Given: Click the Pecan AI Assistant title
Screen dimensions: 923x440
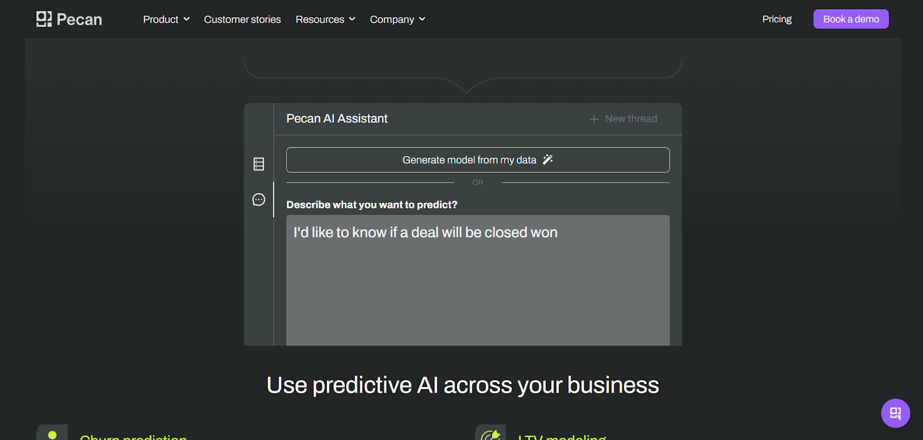Looking at the screenshot, I should click(337, 119).
